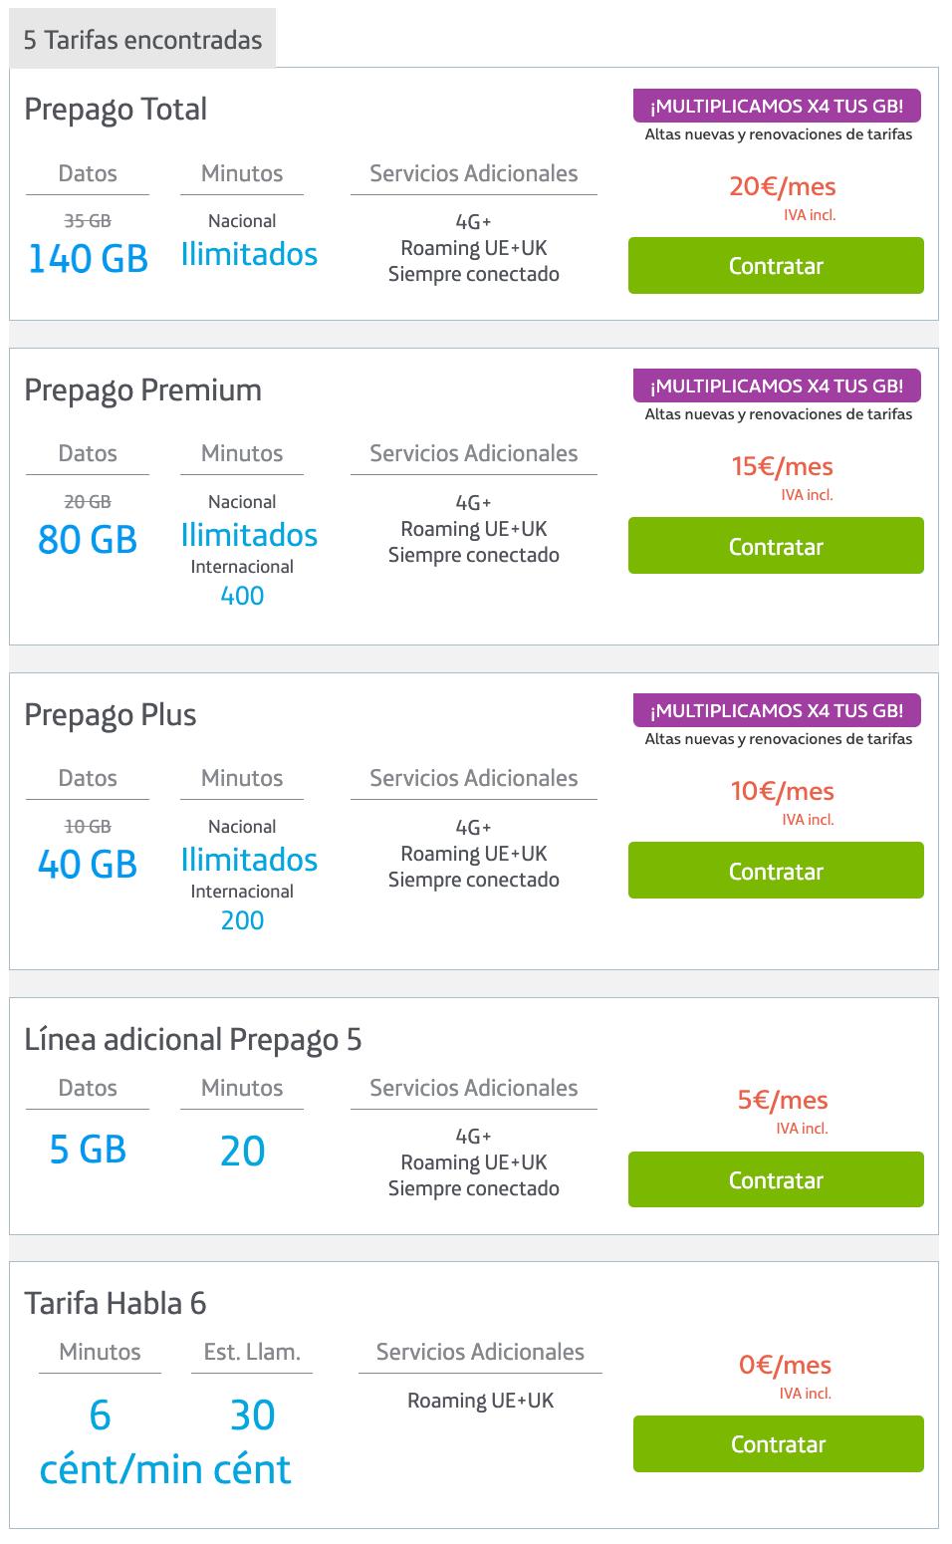Contract the Línea adicional Prepago 5 plan
Viewport: 952px width, 1544px height.
coord(776,1179)
